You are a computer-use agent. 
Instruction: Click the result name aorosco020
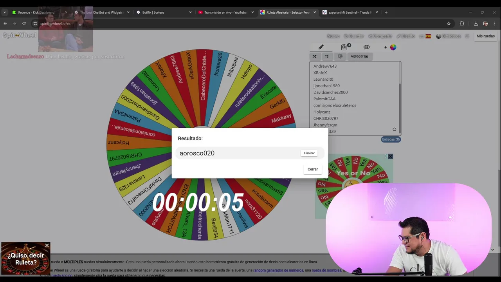[x=197, y=153]
